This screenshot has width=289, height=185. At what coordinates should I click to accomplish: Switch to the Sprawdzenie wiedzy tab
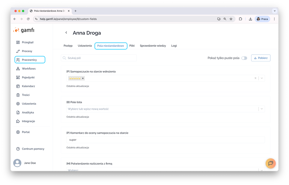pos(153,46)
